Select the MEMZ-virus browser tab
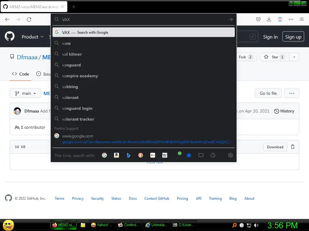309x231 pixels. coord(34,7)
